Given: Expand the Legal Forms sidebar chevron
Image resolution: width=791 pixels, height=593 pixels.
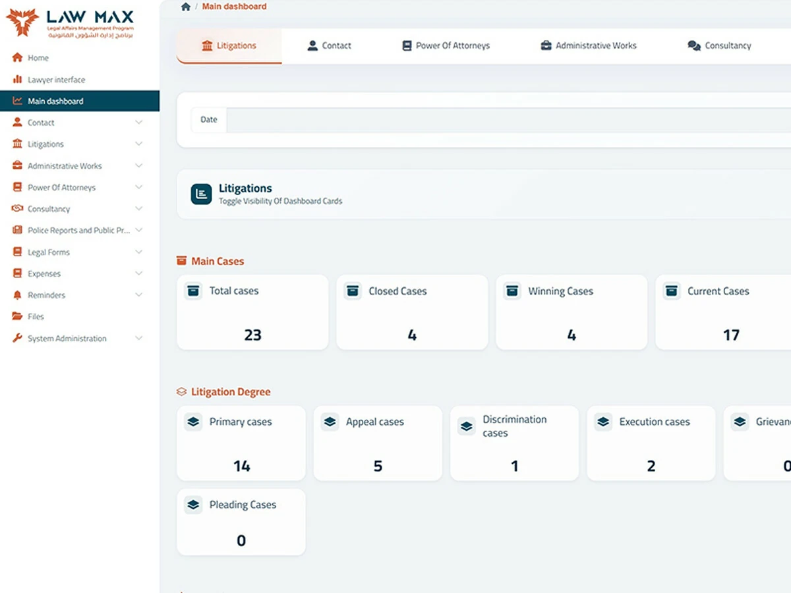Looking at the screenshot, I should (138, 252).
